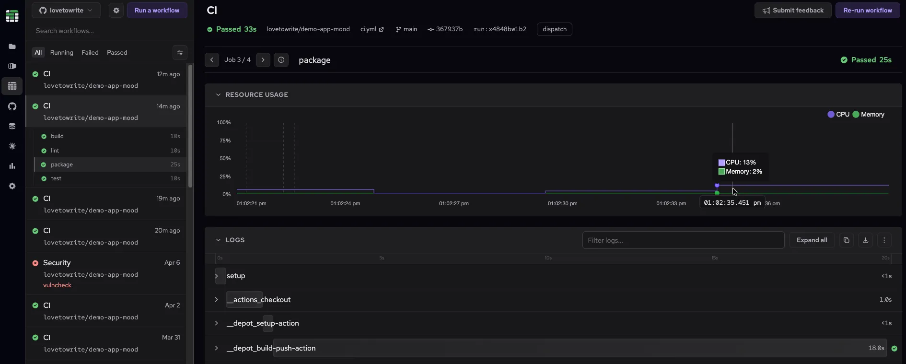Expand the __depot_setup-action log step

(x=217, y=323)
